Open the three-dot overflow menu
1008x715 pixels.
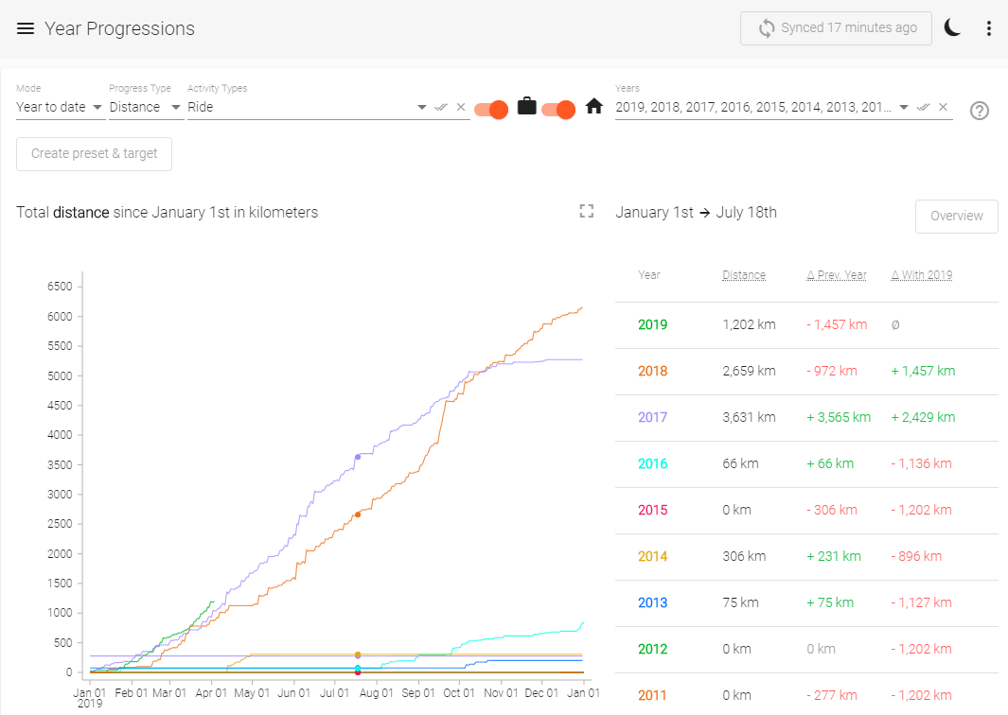989,28
